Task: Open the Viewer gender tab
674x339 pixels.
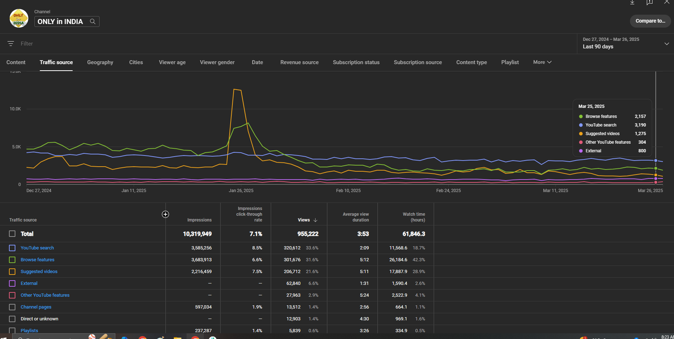Action: tap(217, 62)
